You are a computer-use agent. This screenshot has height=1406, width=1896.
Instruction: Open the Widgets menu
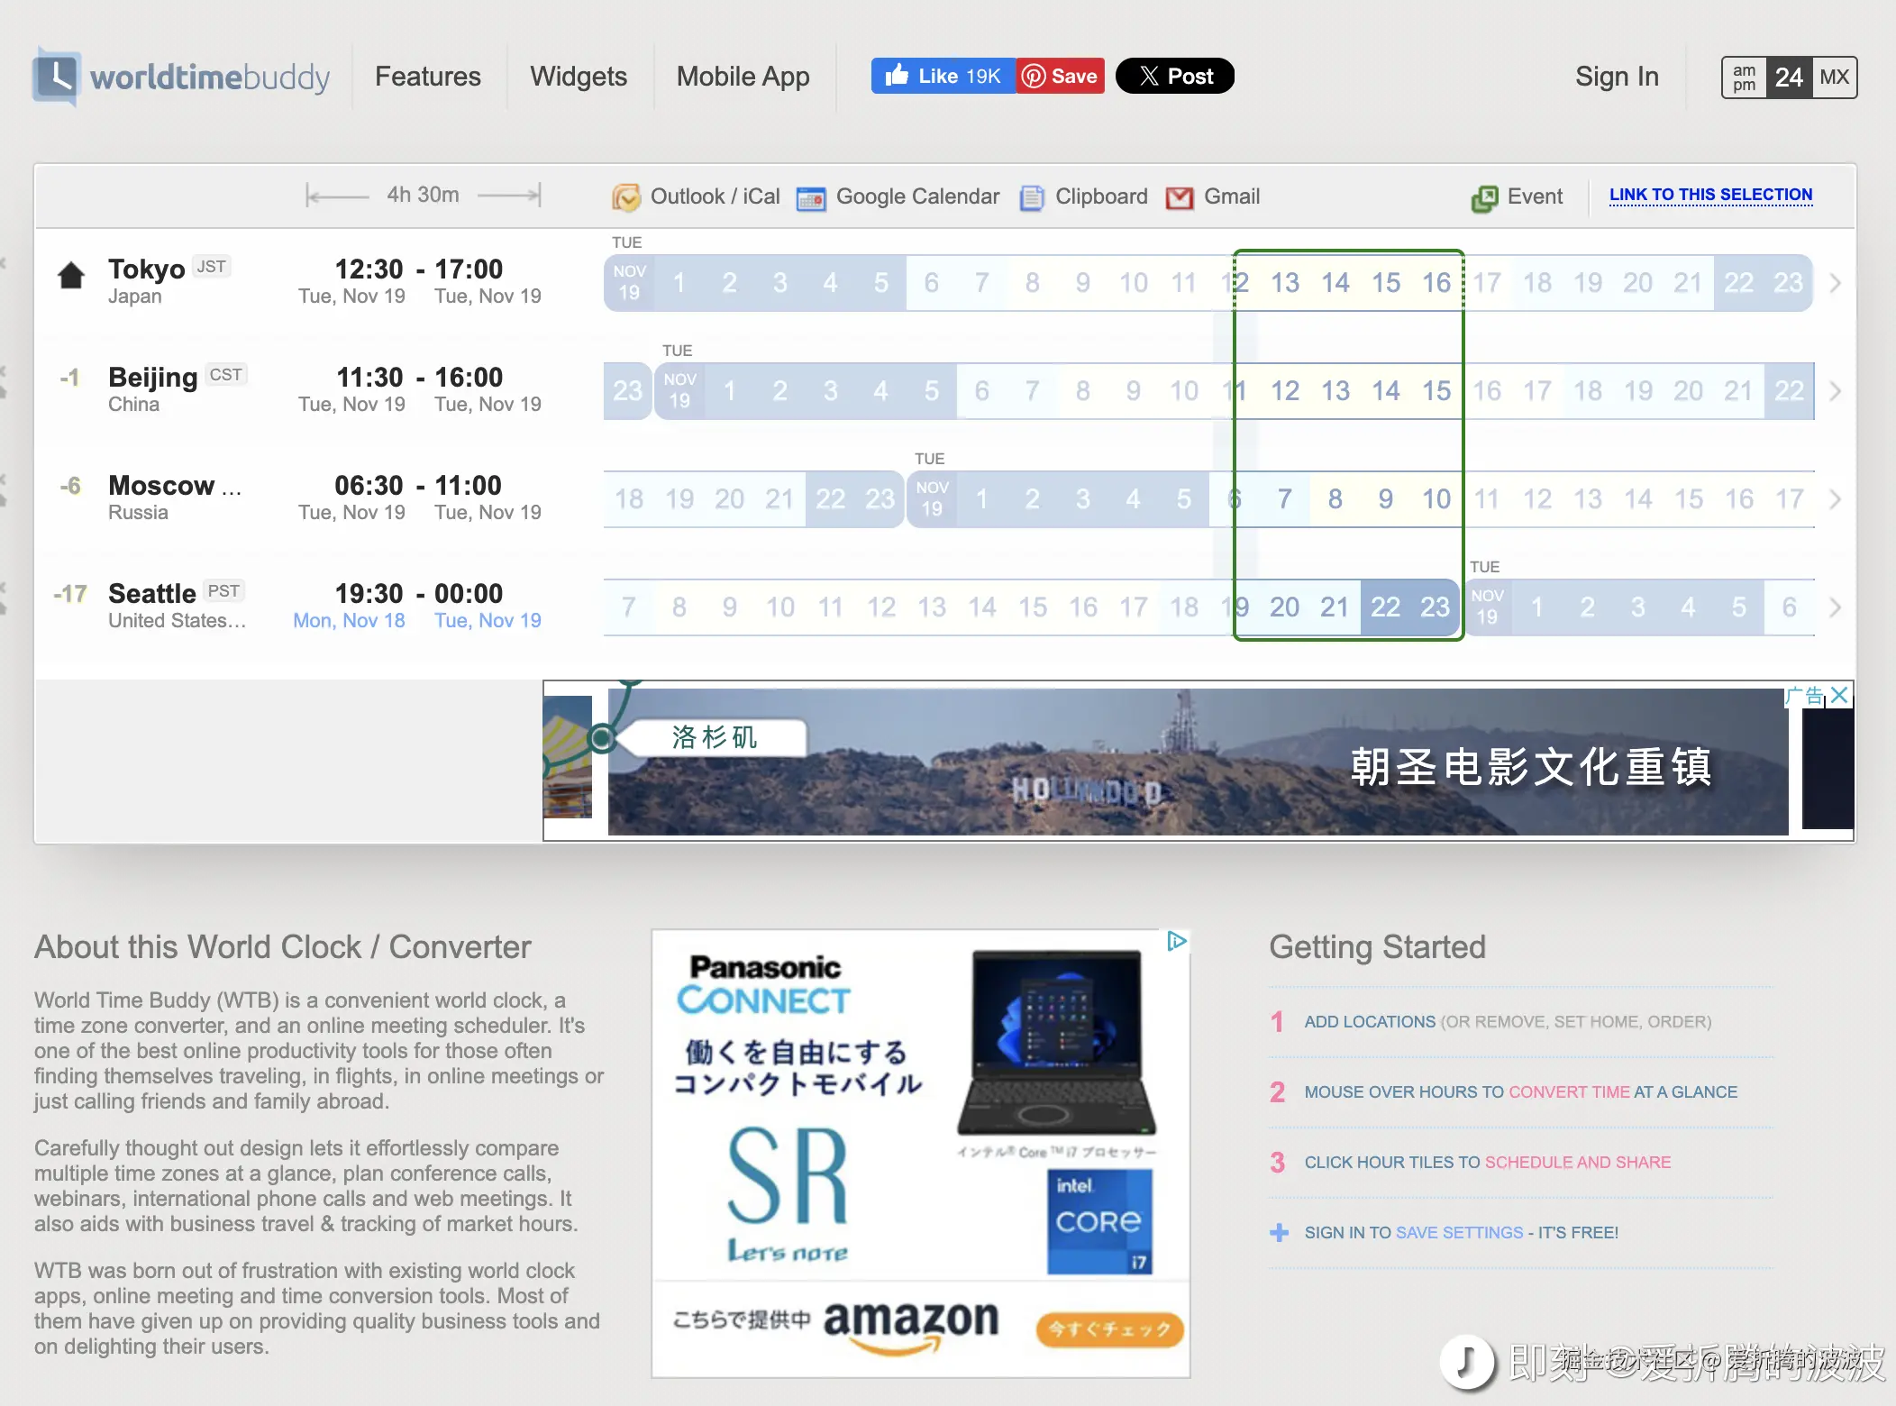(579, 77)
